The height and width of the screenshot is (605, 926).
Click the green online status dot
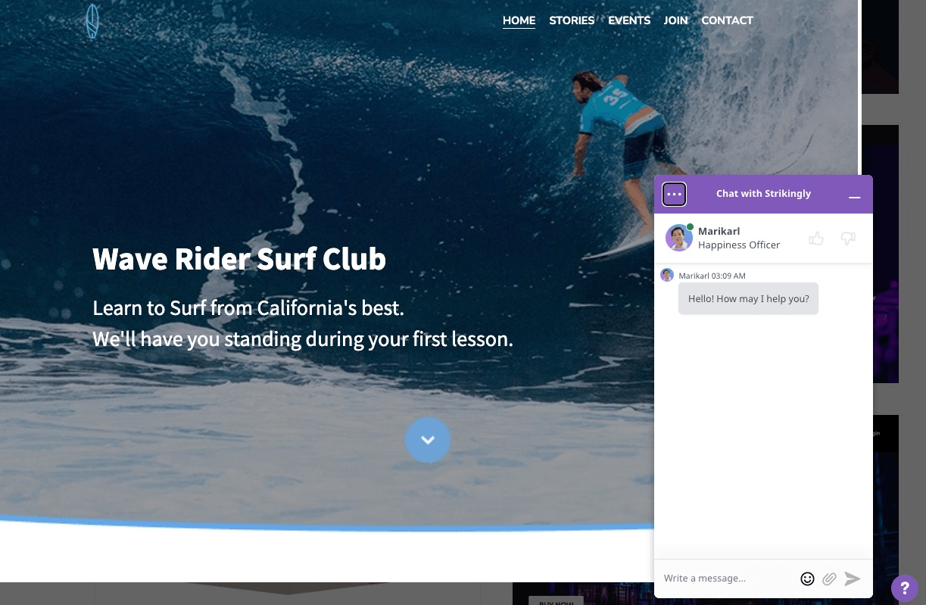point(690,226)
